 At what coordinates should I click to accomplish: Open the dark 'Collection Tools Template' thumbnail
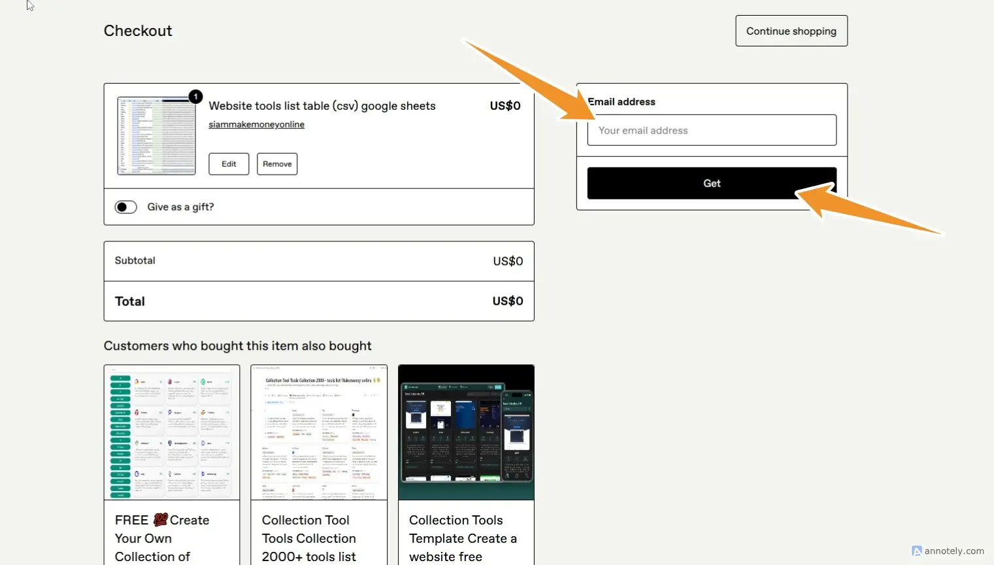click(x=466, y=433)
